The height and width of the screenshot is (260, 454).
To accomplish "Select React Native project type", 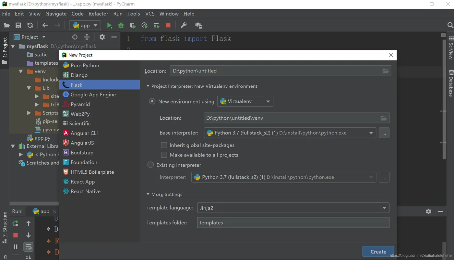I will click(100, 191).
